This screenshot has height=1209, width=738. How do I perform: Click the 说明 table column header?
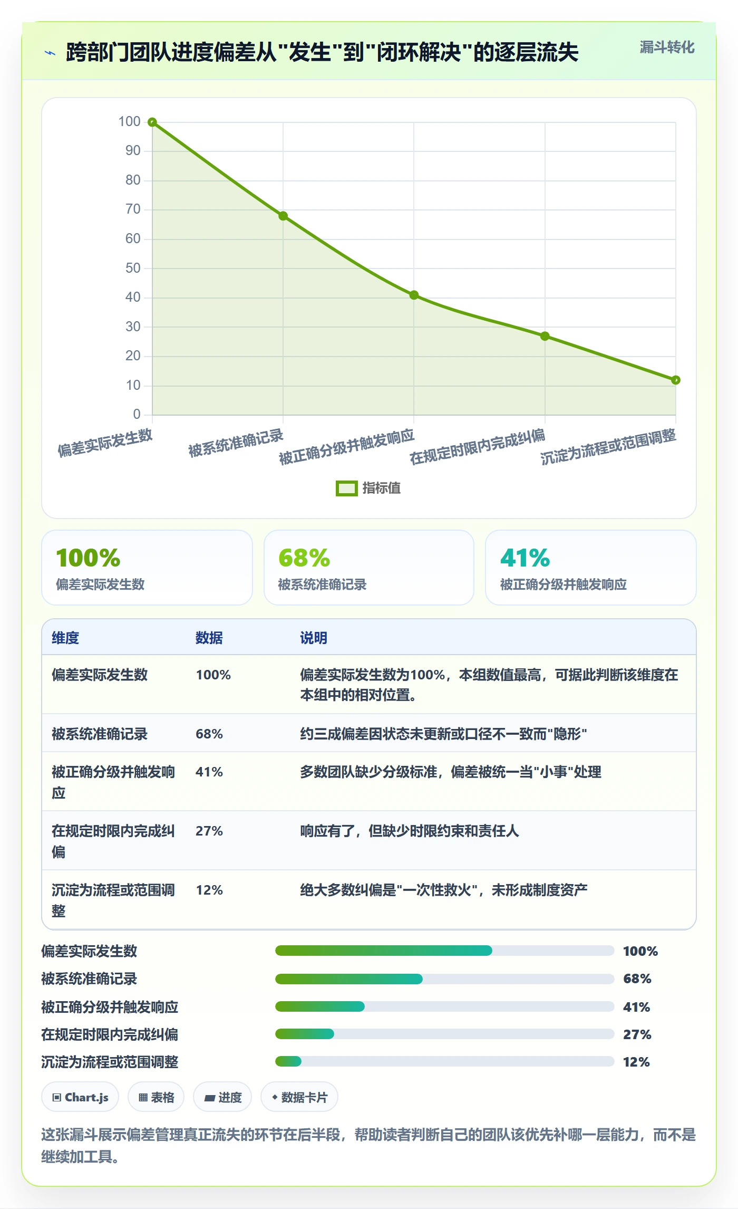[x=314, y=638]
